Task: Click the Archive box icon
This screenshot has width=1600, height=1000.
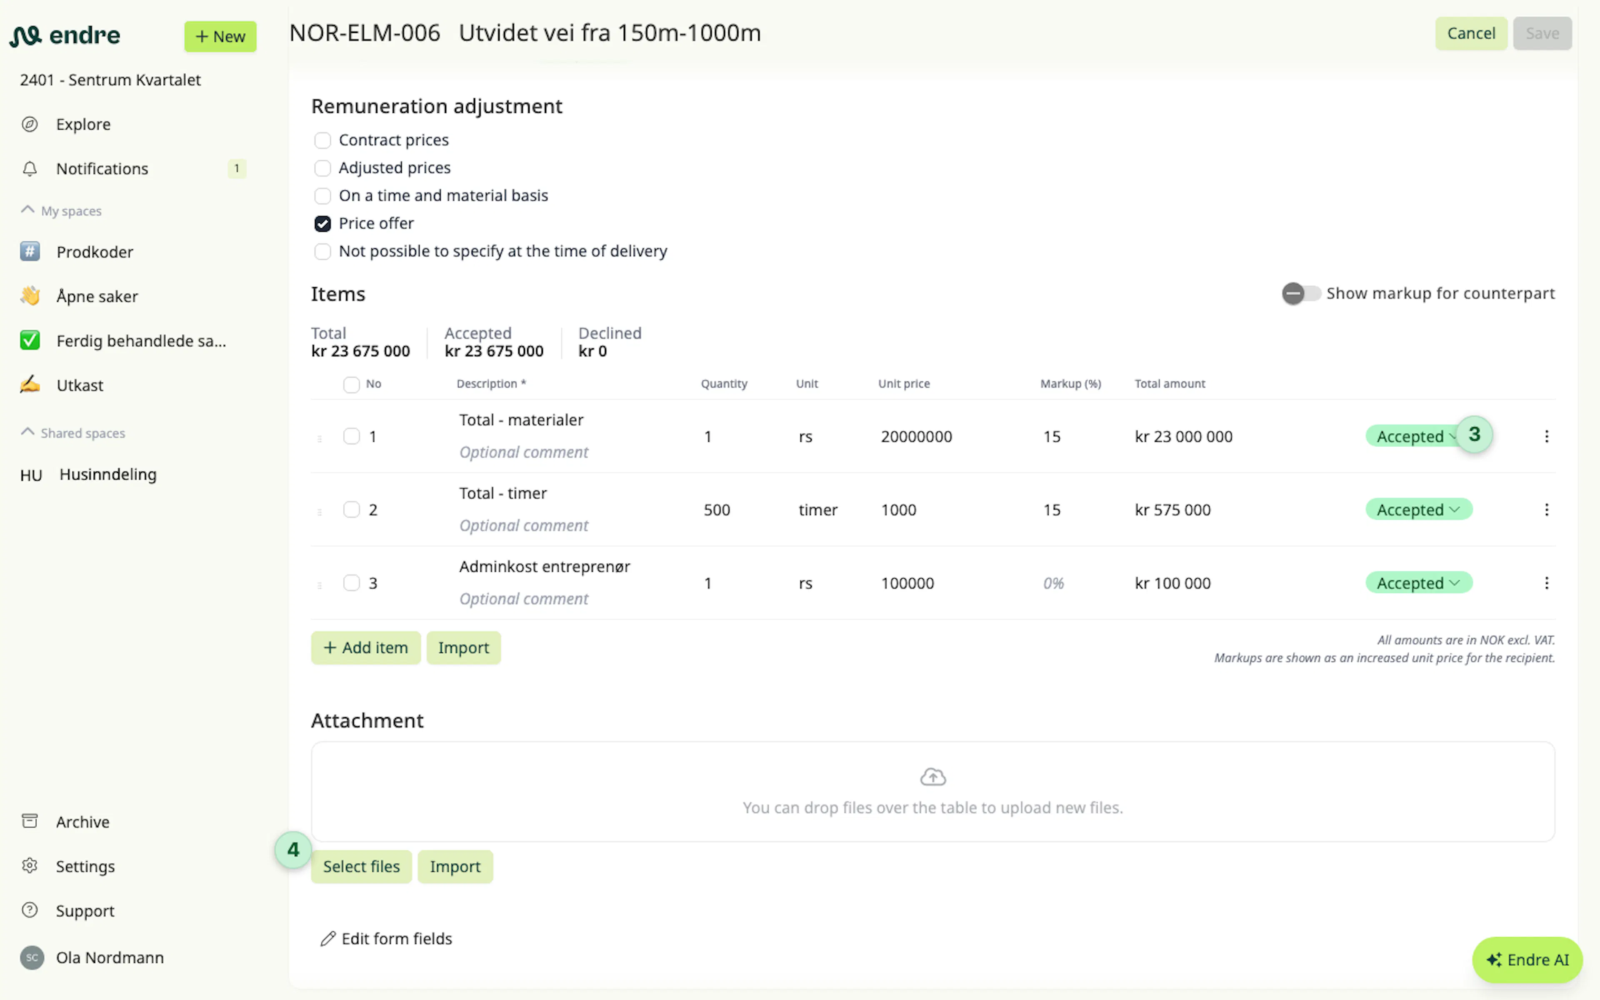Action: click(30, 821)
